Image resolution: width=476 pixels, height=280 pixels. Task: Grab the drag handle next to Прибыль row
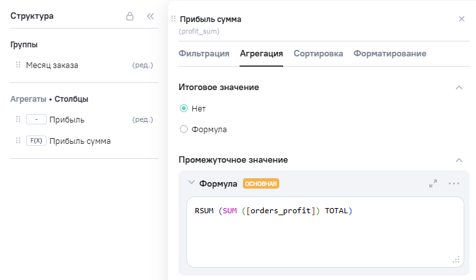pos(18,119)
